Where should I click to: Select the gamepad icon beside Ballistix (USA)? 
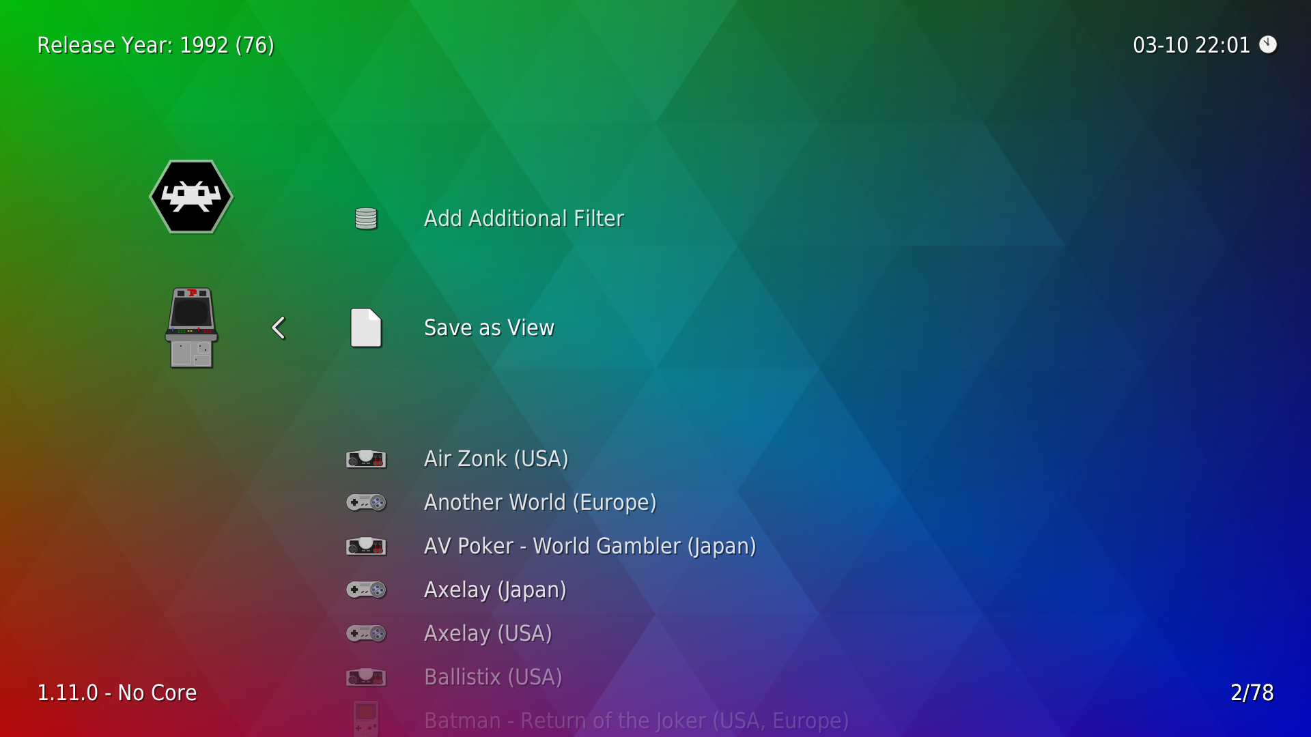(366, 677)
